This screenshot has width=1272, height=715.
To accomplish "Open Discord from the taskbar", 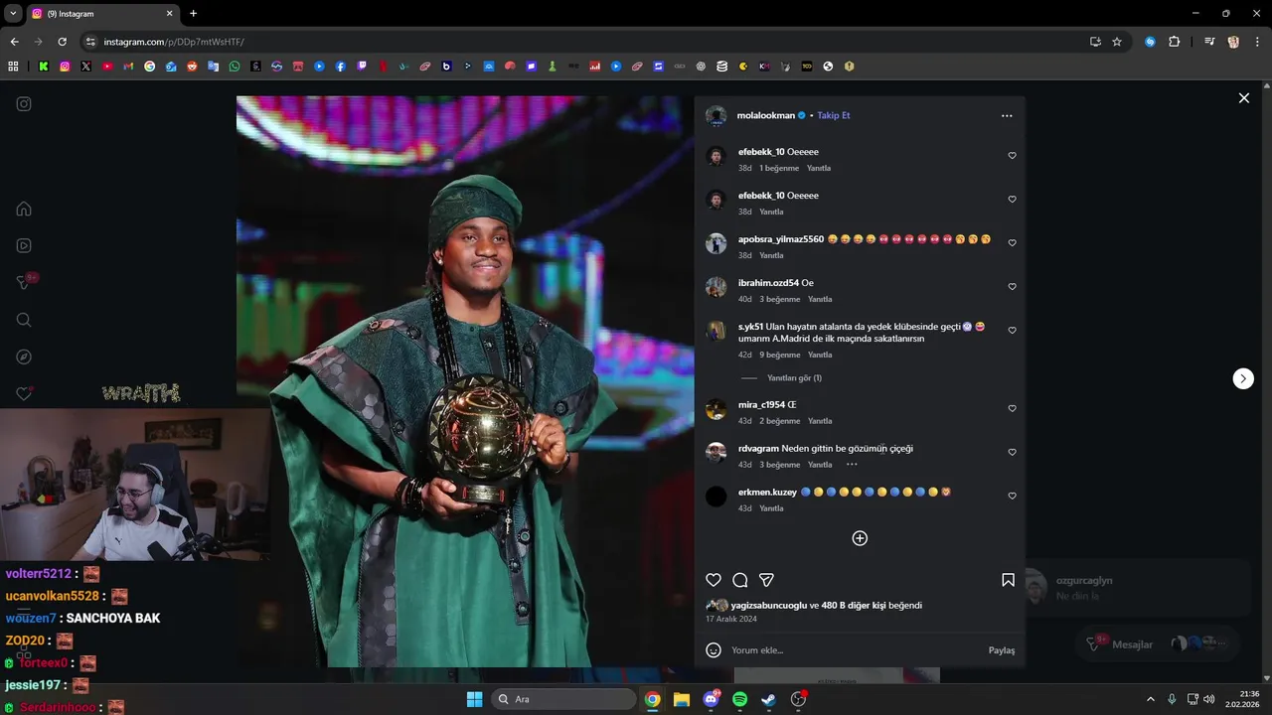I will click(711, 699).
